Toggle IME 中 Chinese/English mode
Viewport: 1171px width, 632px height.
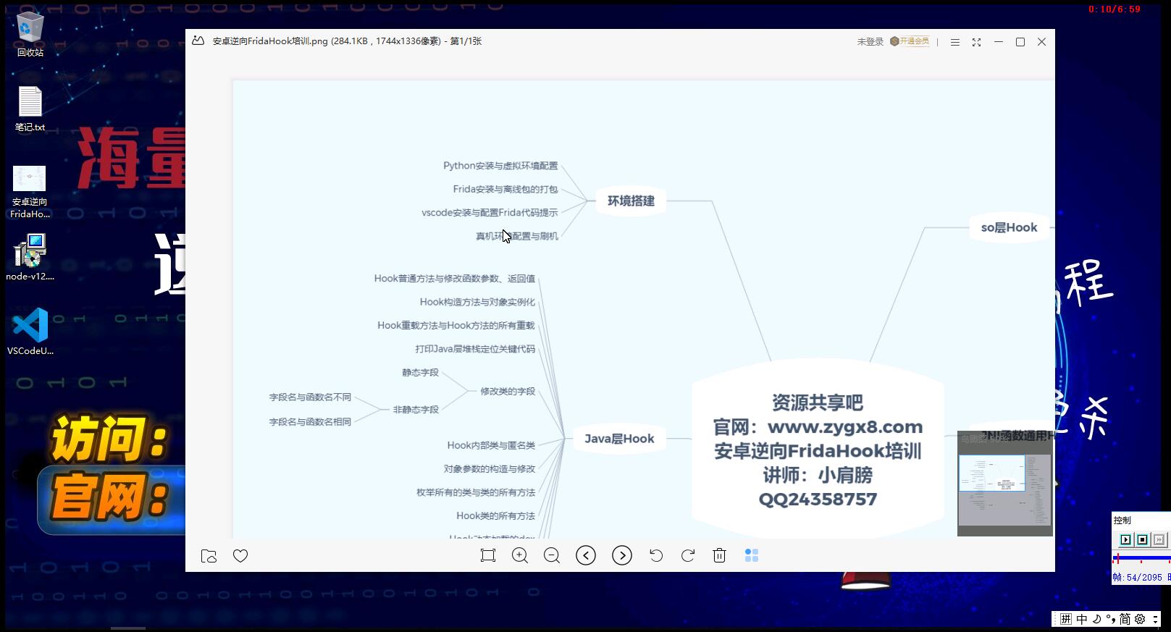(1082, 619)
